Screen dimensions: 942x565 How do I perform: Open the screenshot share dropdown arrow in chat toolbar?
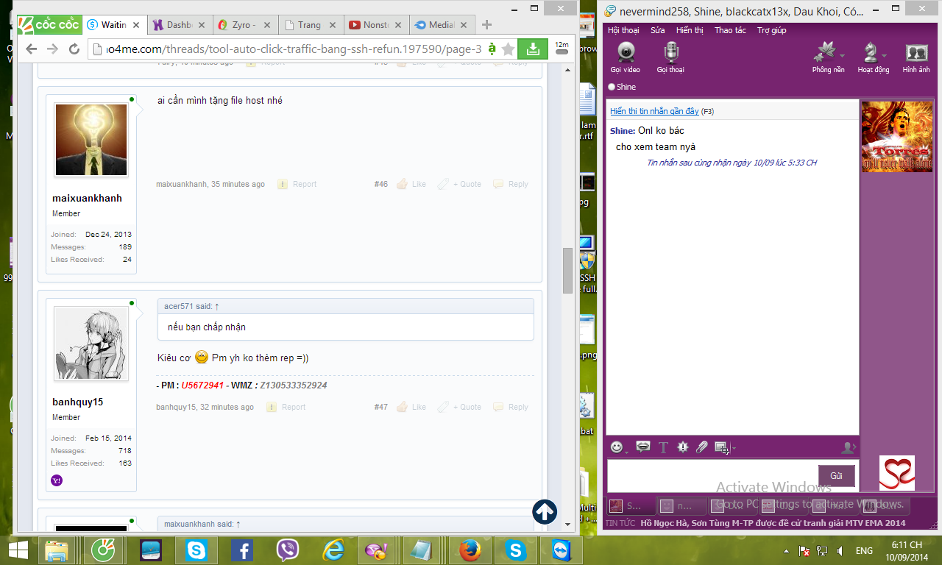click(733, 448)
